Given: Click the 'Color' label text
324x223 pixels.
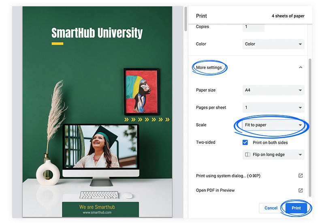Looking at the screenshot, I should tap(201, 44).
